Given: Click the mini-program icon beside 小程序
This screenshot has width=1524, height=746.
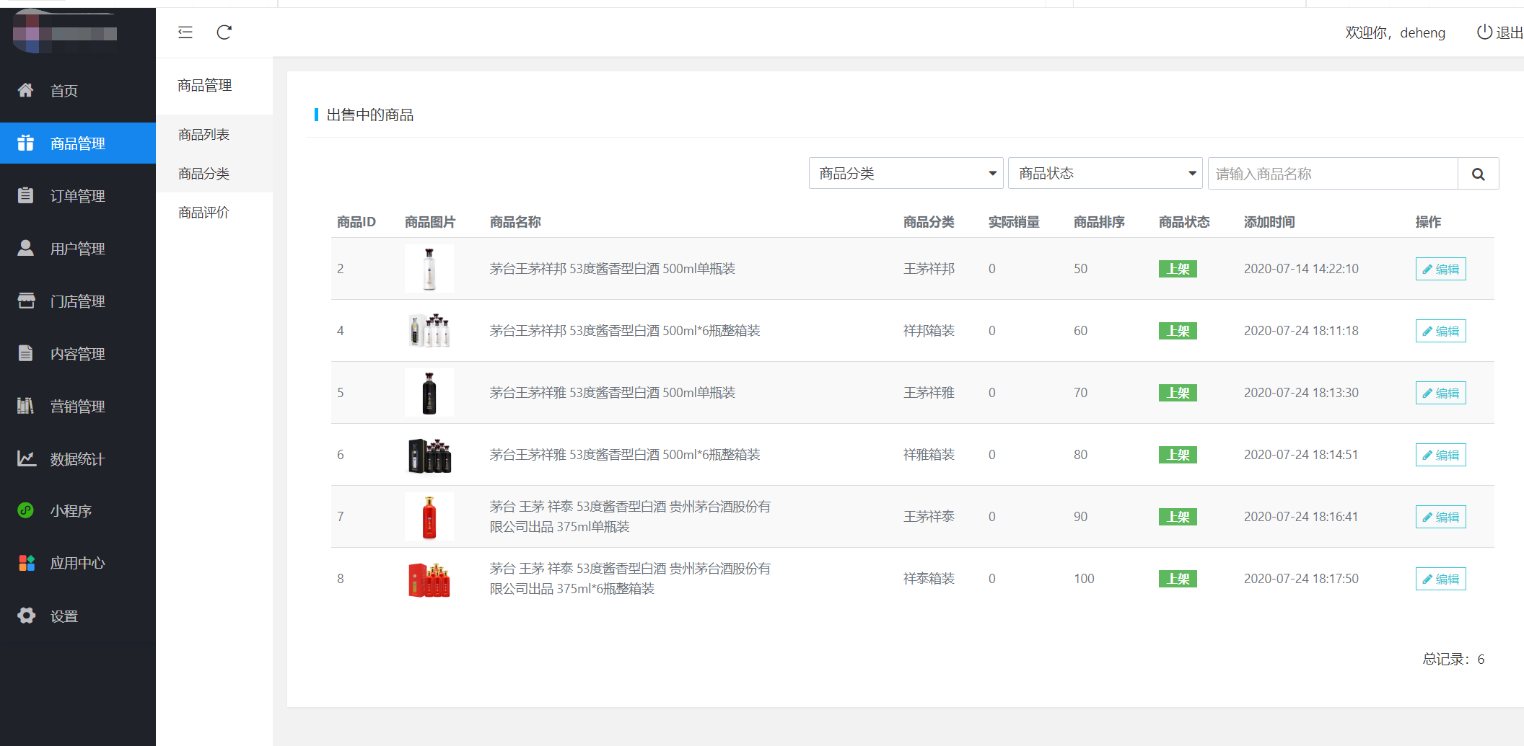Looking at the screenshot, I should click(25, 510).
